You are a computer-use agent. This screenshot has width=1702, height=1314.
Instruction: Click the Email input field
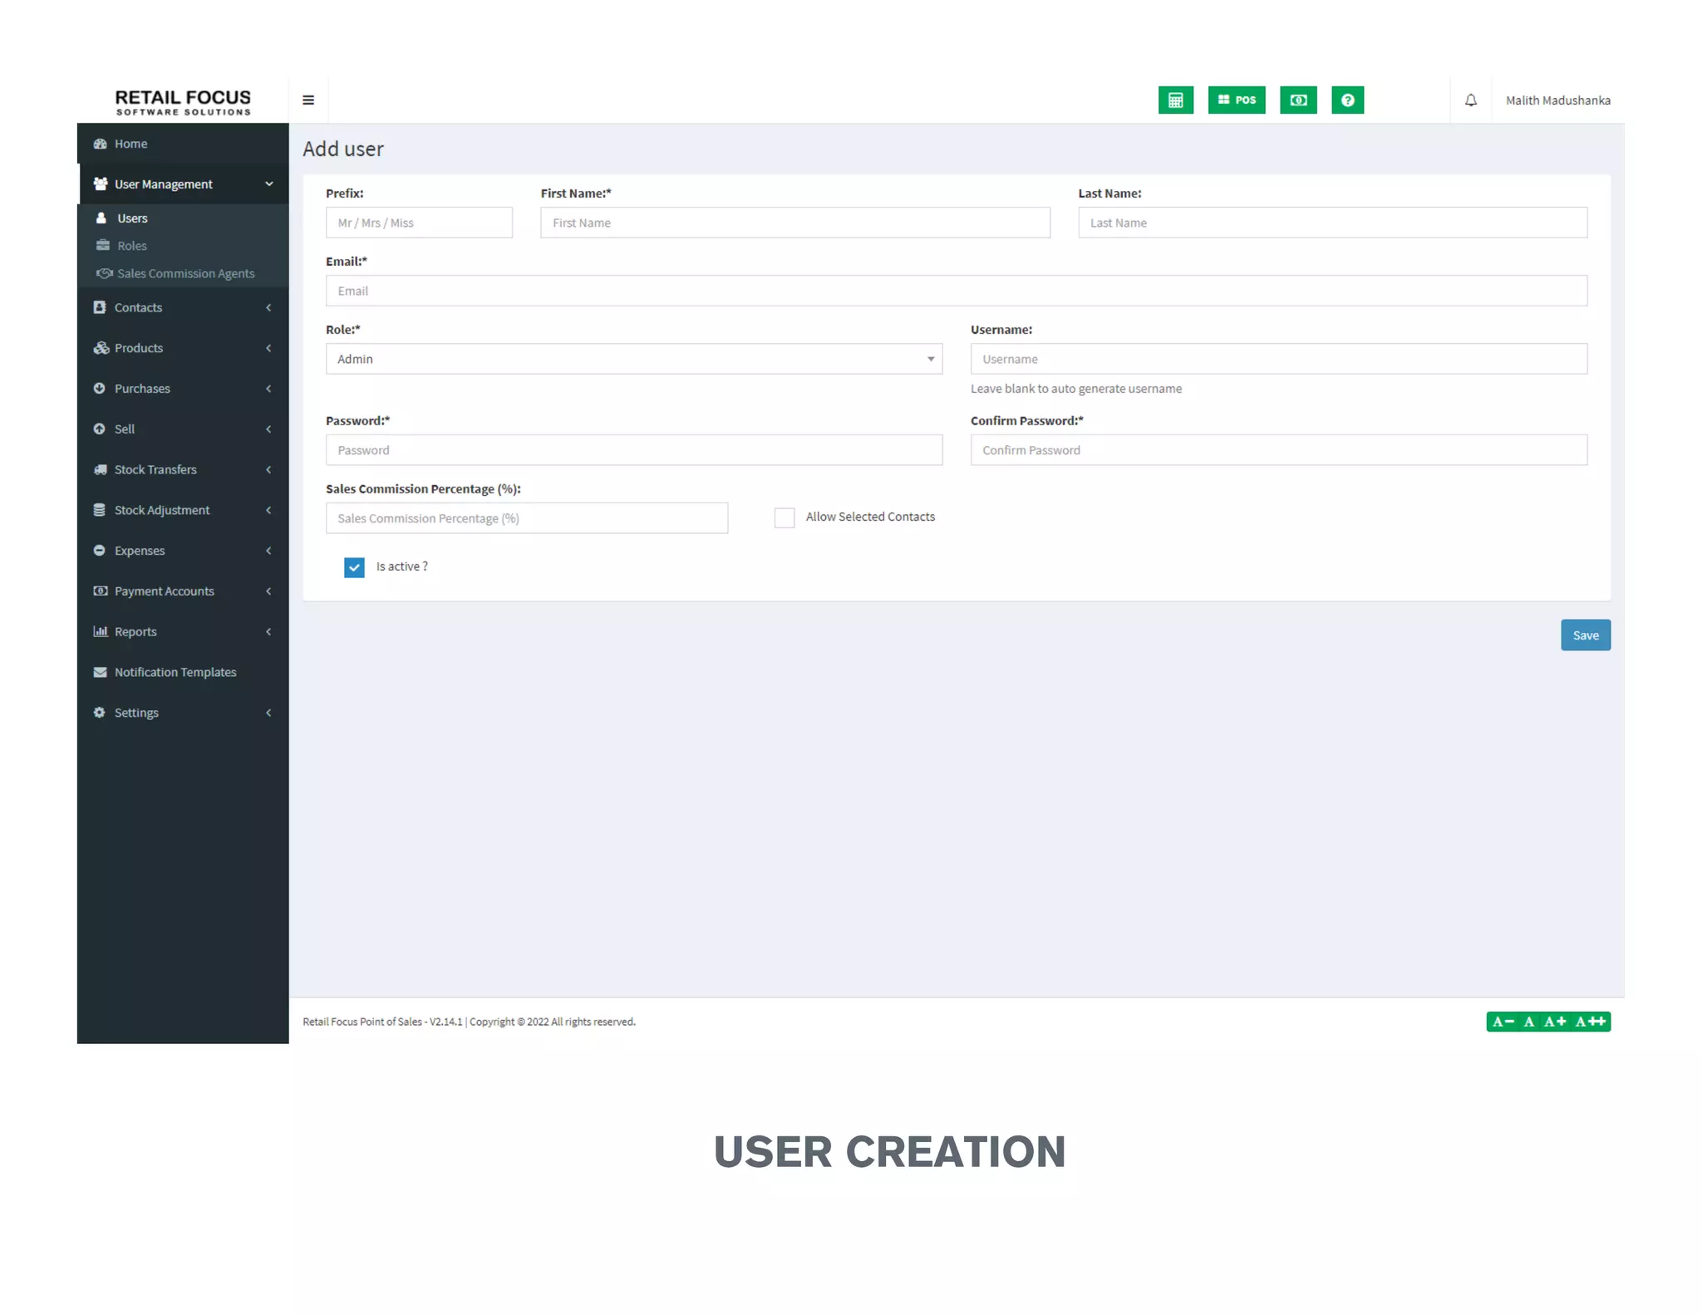(x=956, y=291)
